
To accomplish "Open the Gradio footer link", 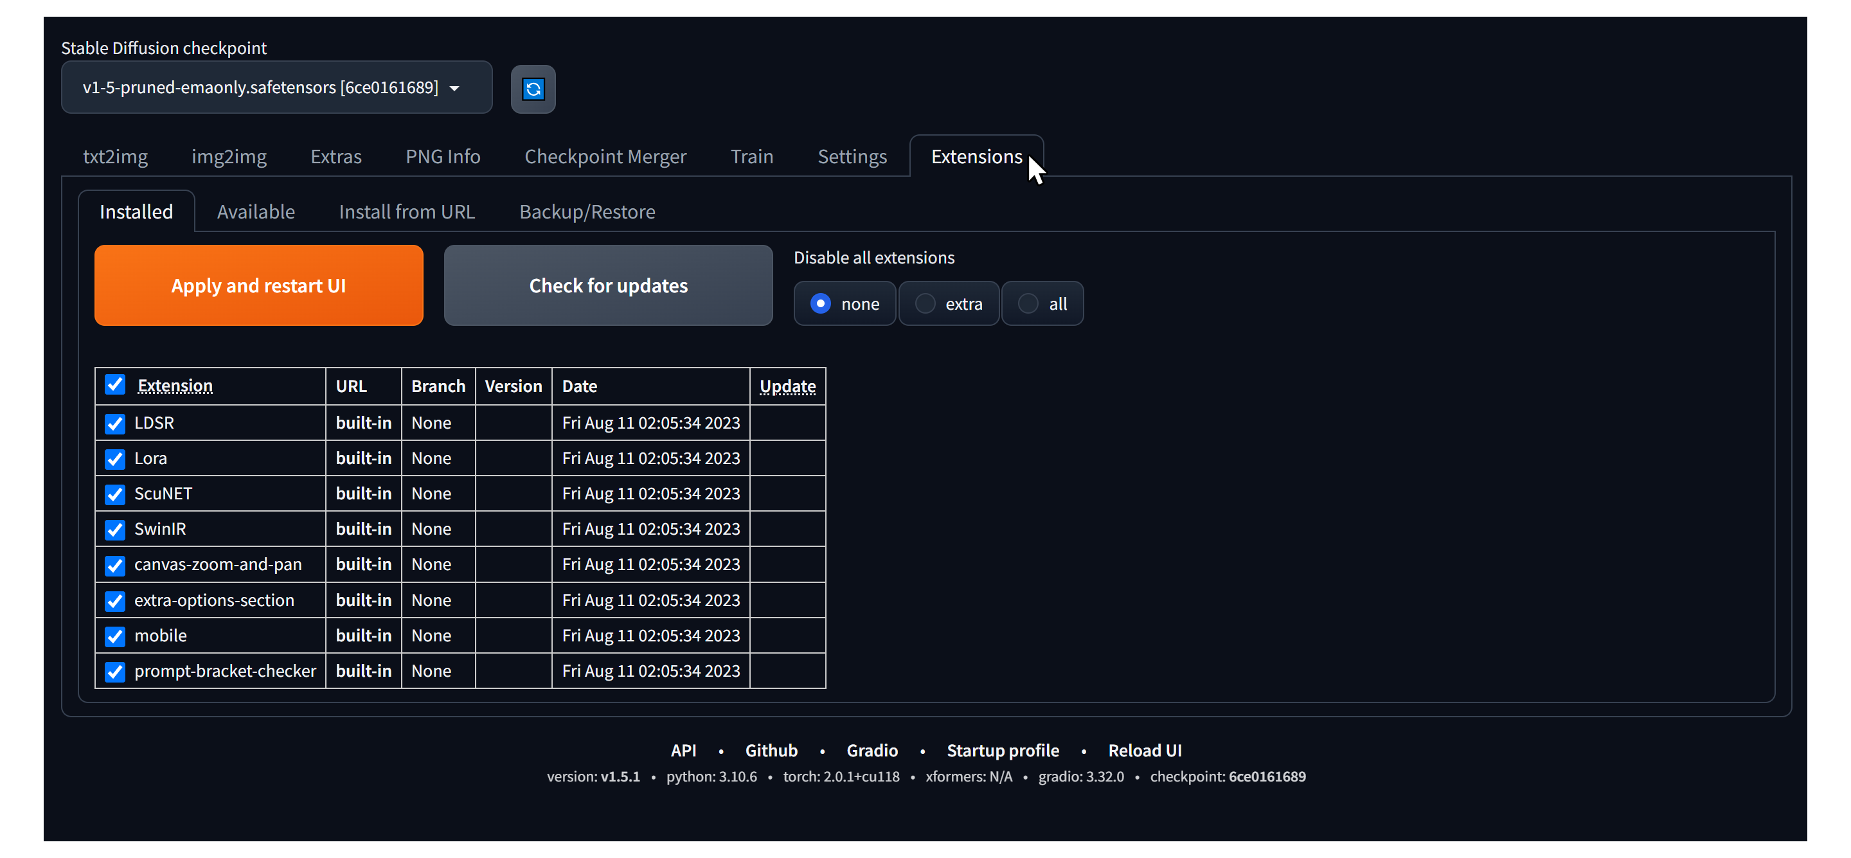I will (x=872, y=750).
